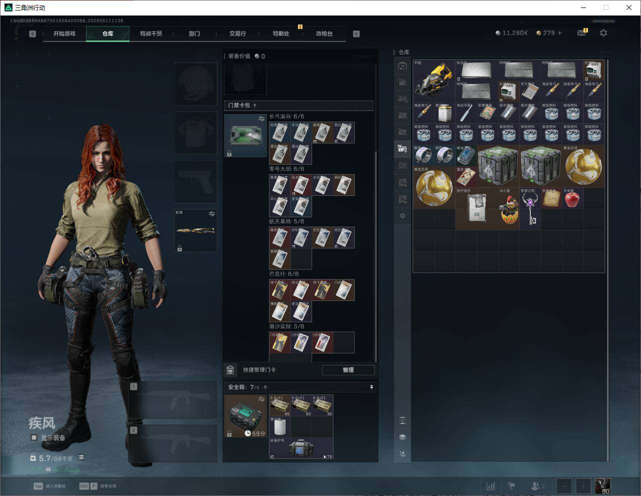641x496 pixels.
Task: Open the warehouse filter settings gear
Action: coord(402,216)
